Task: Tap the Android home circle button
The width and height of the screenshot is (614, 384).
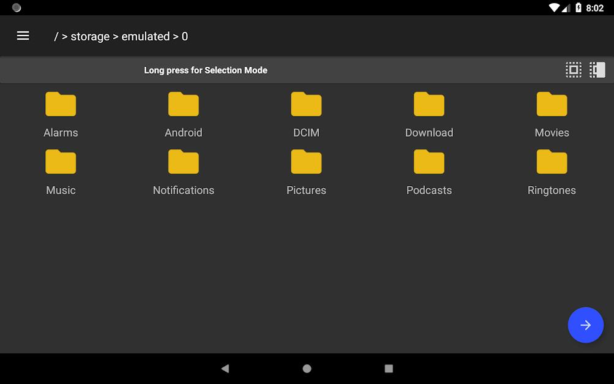Action: [x=307, y=368]
